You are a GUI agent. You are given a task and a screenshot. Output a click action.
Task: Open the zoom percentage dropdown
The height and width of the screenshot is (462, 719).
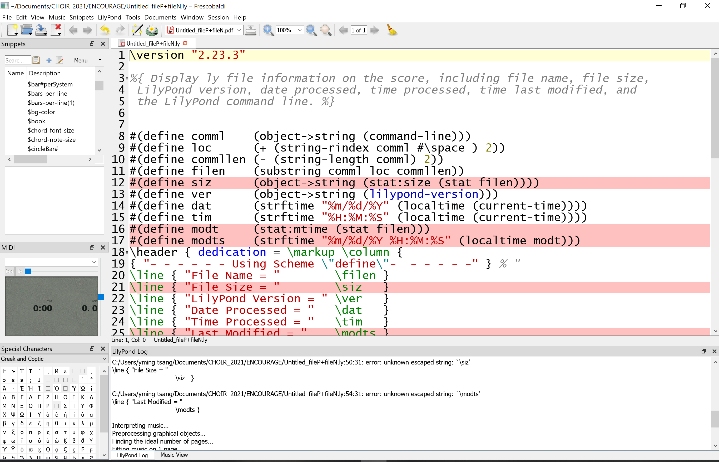[299, 30]
